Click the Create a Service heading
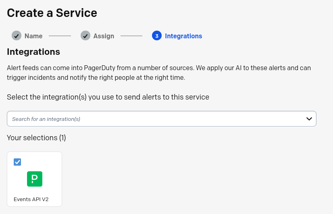The height and width of the screenshot is (214, 333). point(52,13)
